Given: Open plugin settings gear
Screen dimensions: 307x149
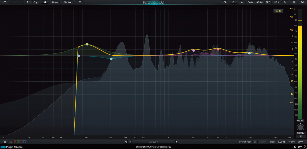Looking at the screenshot, I should pyautogui.click(x=294, y=2).
